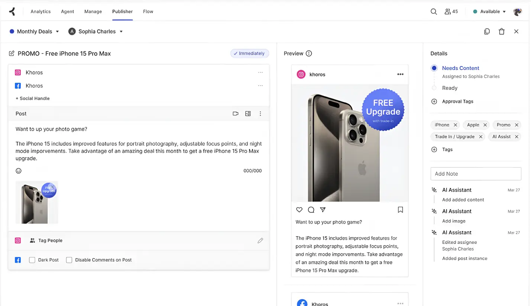
Task: Remove the iPhone tag
Action: pyautogui.click(x=455, y=125)
